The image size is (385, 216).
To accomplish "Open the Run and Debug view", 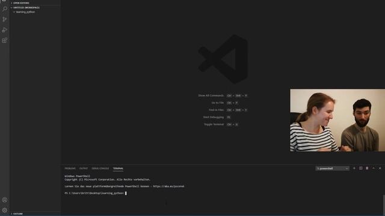I will coord(5,30).
